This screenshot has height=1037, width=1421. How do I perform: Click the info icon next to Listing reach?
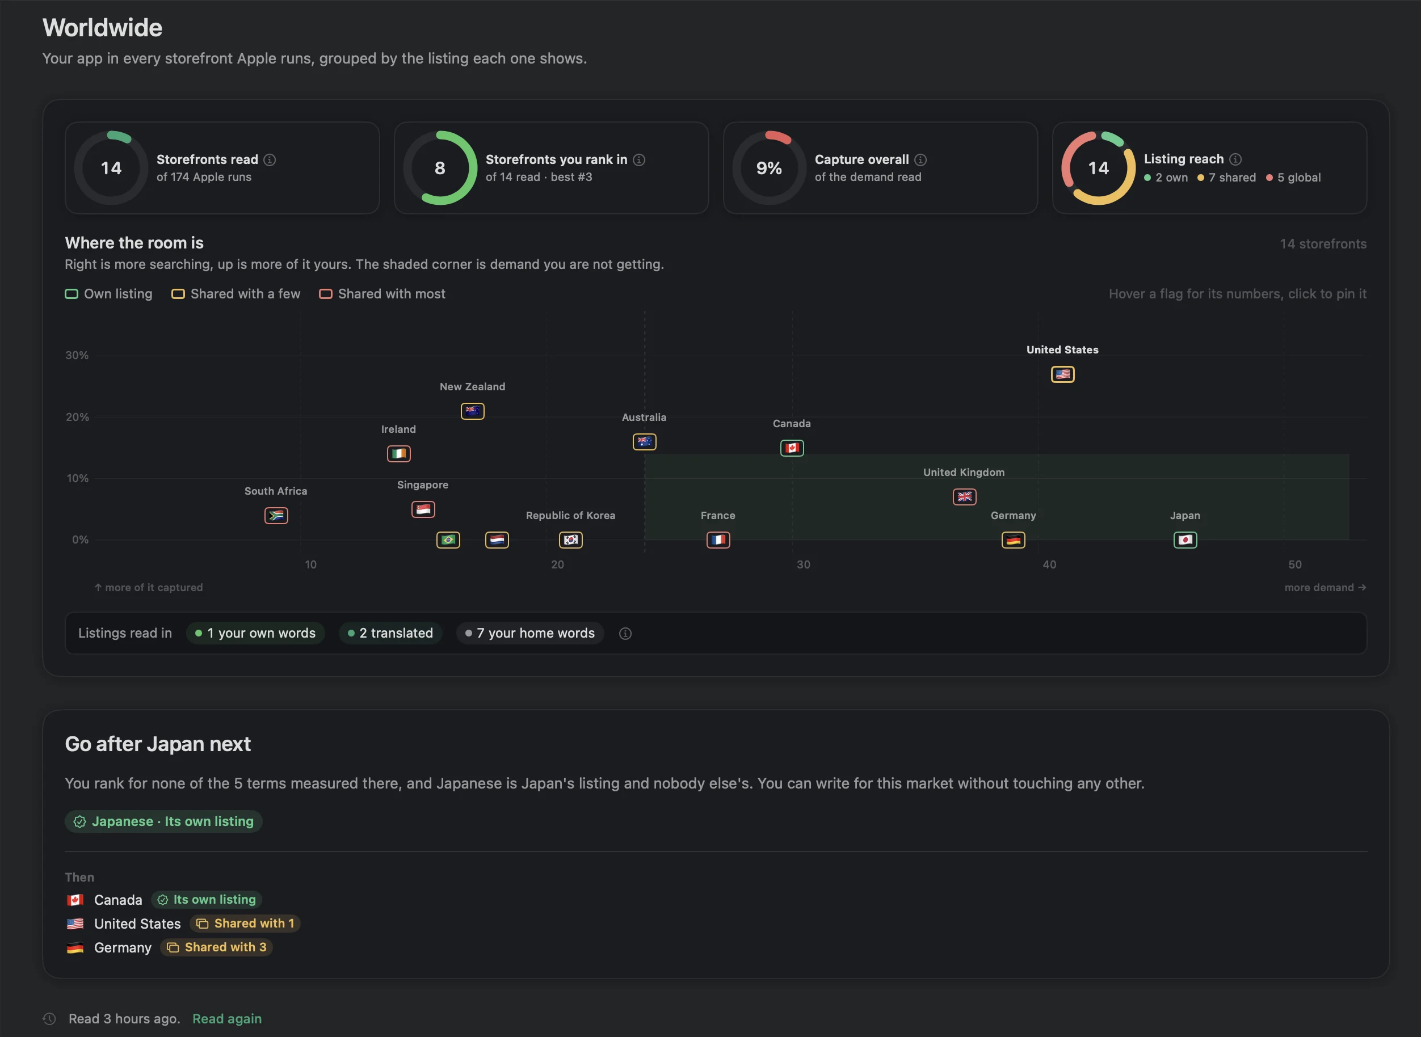click(x=1235, y=159)
